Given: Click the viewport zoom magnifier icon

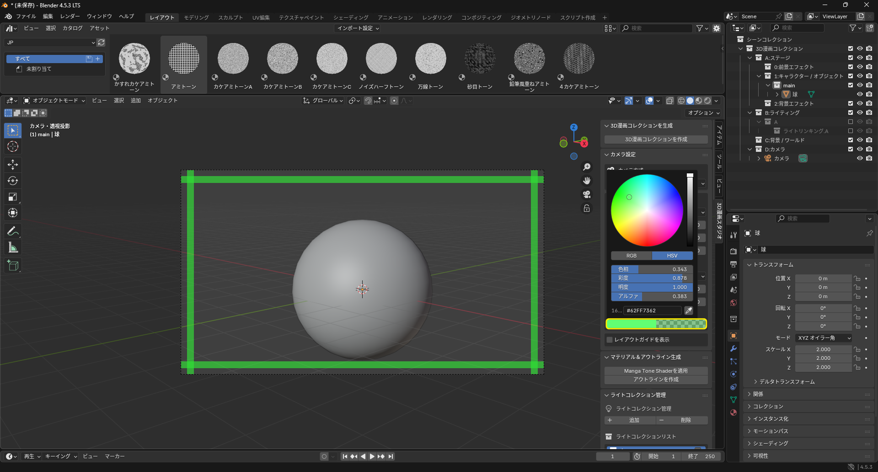Looking at the screenshot, I should tap(587, 167).
